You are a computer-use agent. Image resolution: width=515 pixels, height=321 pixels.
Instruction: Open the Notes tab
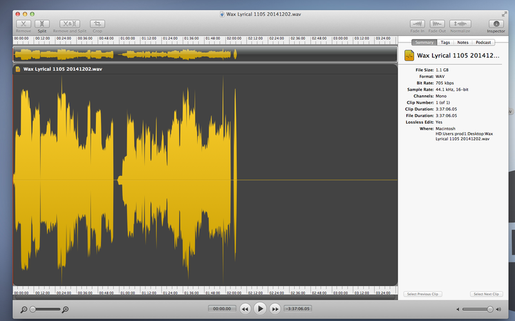point(464,43)
